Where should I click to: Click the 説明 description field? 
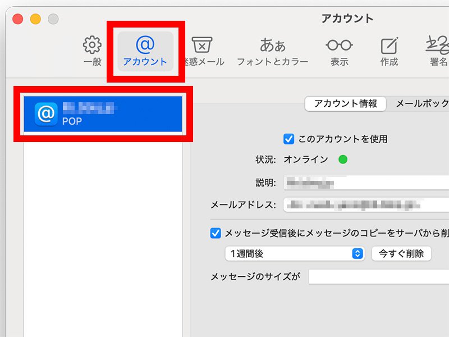[x=366, y=183]
